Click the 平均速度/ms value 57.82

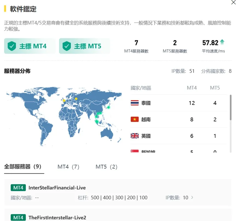(210, 43)
